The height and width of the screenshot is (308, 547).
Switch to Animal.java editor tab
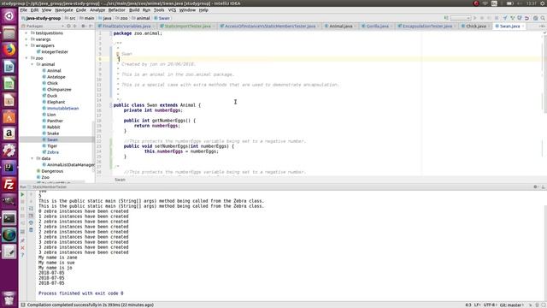click(340, 27)
